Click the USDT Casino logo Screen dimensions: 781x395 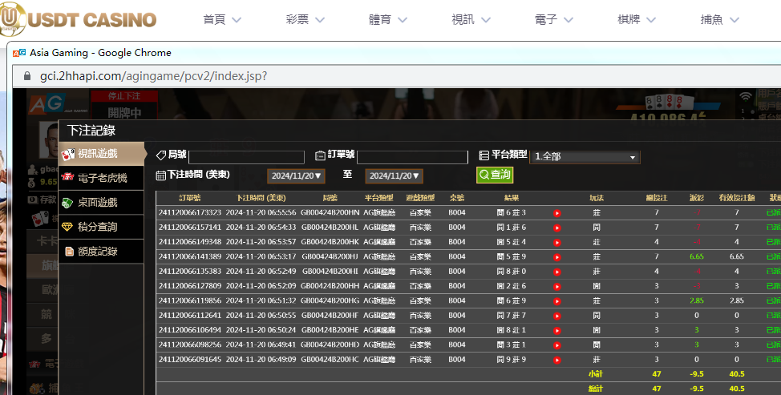[79, 20]
